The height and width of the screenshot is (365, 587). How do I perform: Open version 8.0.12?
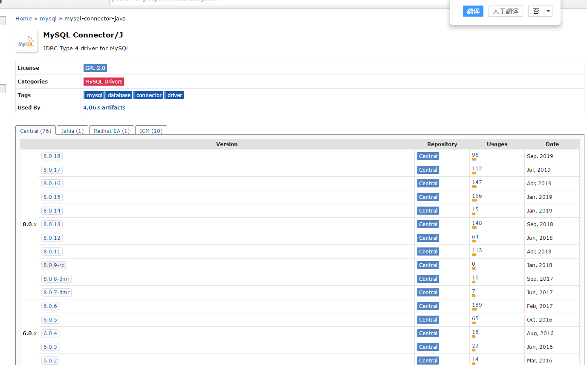tap(52, 238)
